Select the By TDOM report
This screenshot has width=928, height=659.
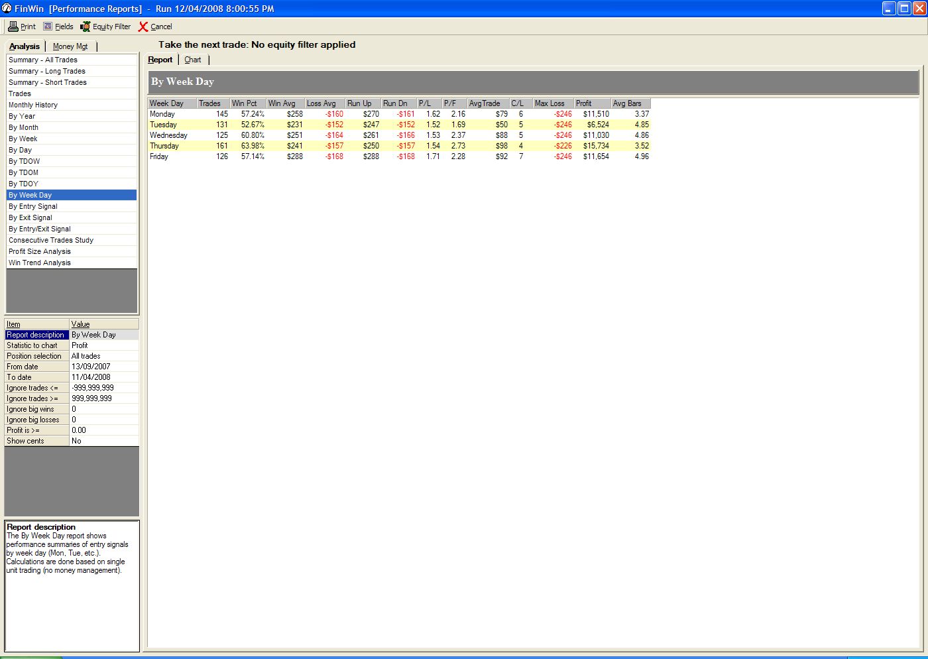pyautogui.click(x=72, y=172)
